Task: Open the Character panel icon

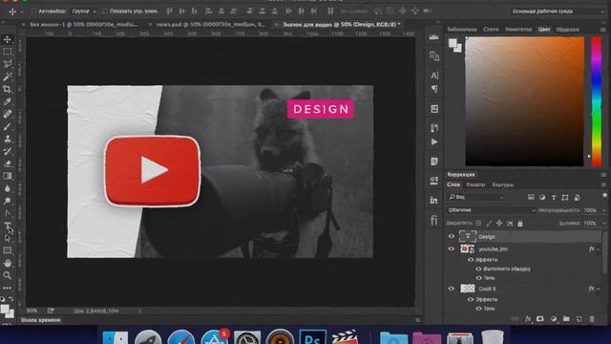Action: click(434, 75)
